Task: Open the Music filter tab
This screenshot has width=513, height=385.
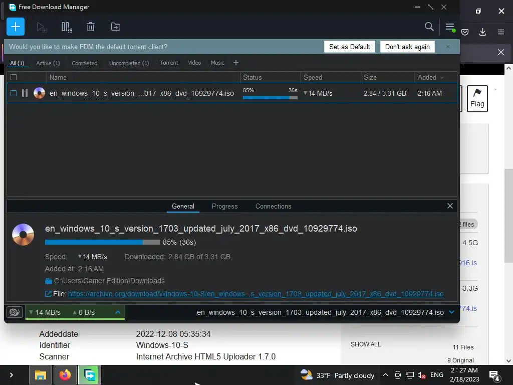Action: click(x=217, y=63)
